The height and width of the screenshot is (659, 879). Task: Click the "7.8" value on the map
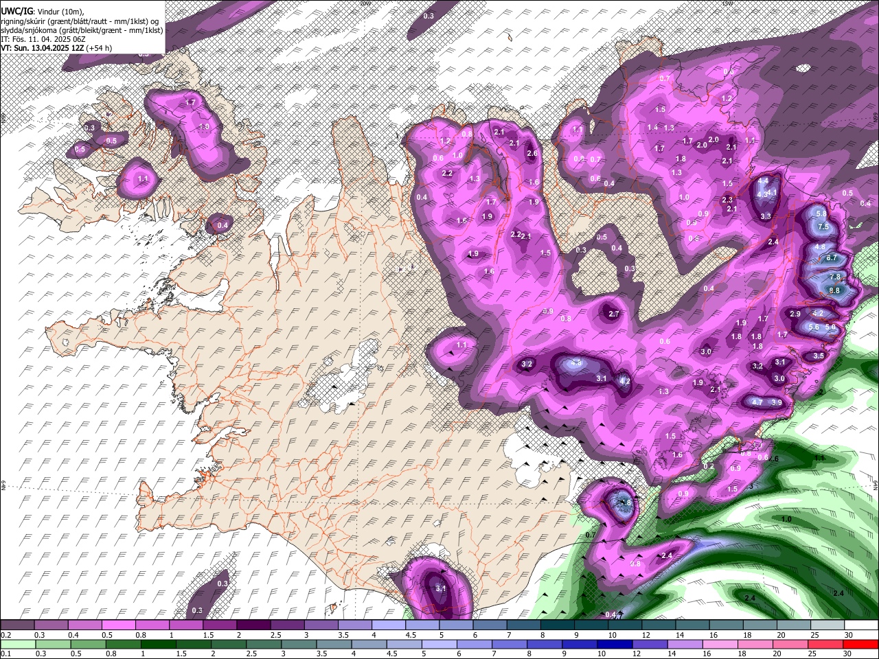point(835,277)
